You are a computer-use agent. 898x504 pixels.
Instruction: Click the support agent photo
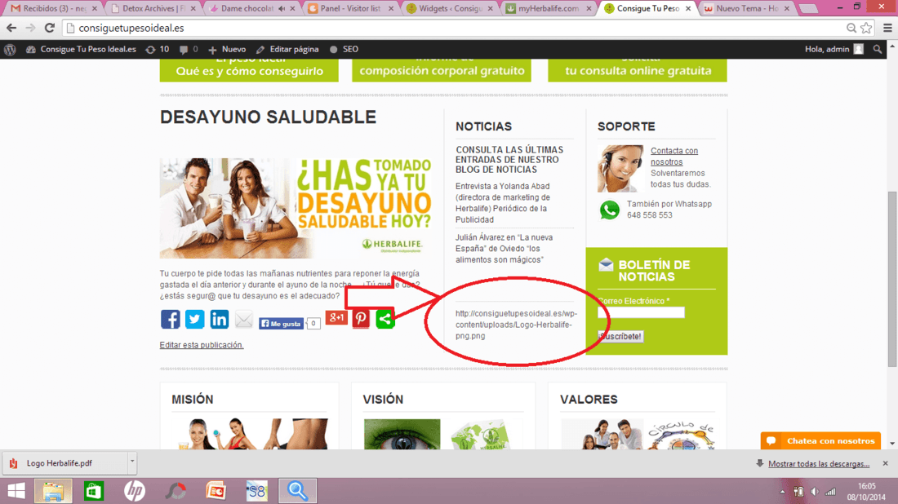coord(620,168)
